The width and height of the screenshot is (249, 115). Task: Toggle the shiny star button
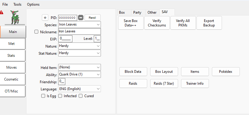pyautogui.click(x=45, y=18)
